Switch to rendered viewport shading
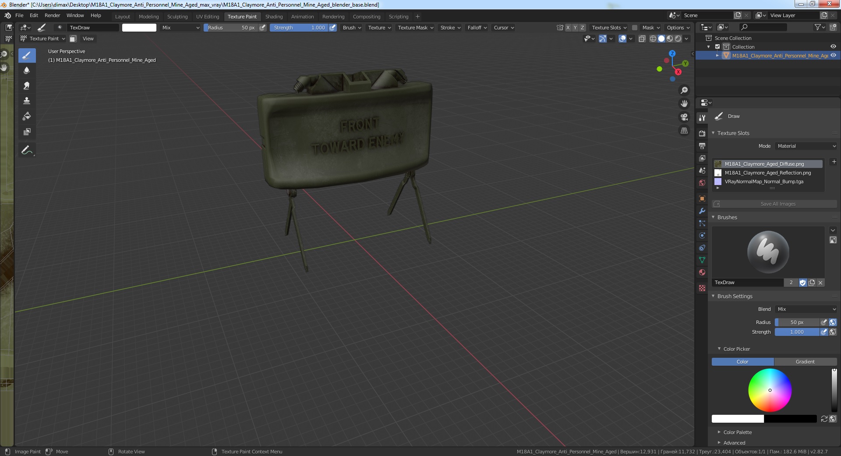The width and height of the screenshot is (841, 456). click(678, 39)
